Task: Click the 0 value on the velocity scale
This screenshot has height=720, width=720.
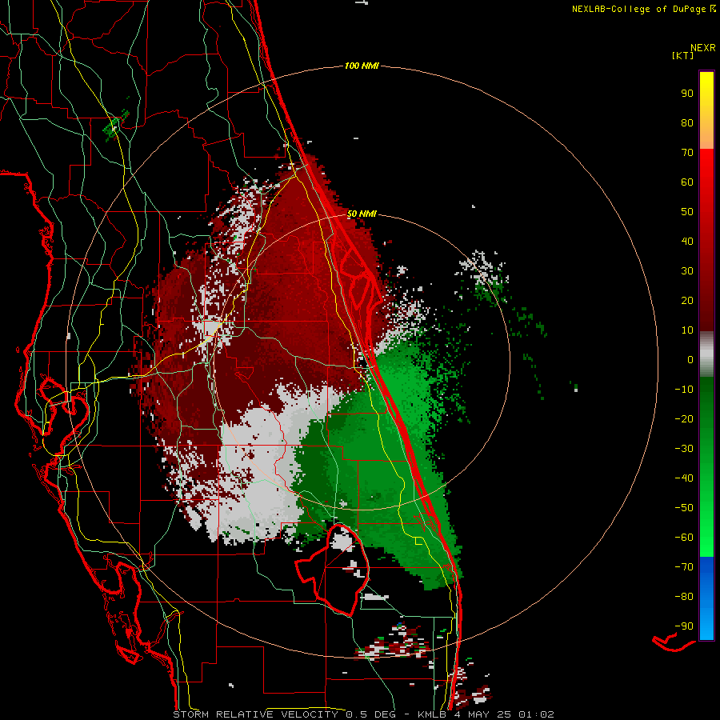Action: tap(690, 359)
